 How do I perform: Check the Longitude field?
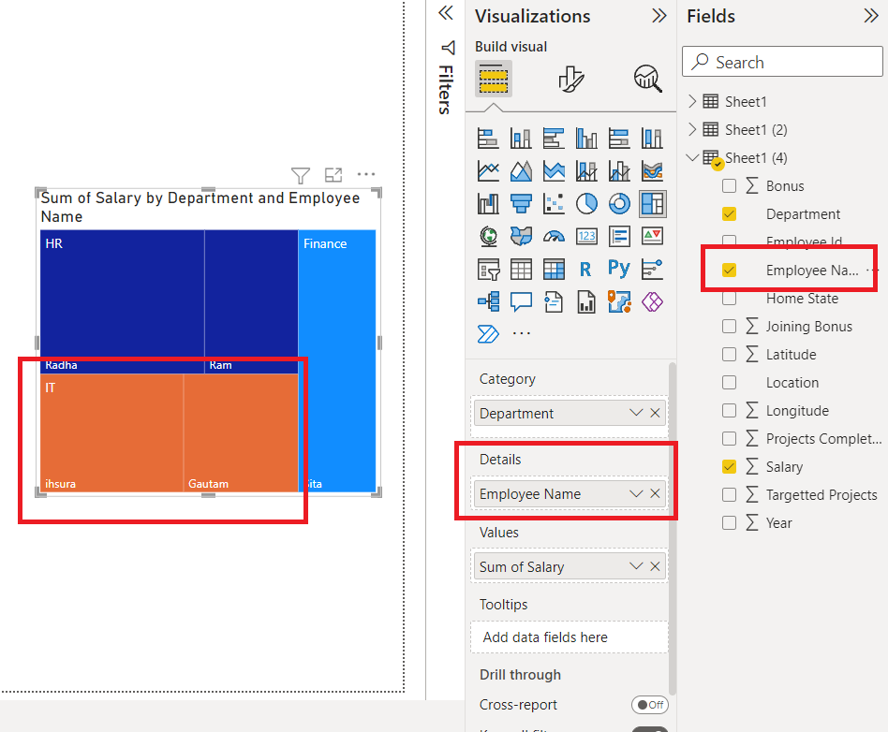pos(730,410)
